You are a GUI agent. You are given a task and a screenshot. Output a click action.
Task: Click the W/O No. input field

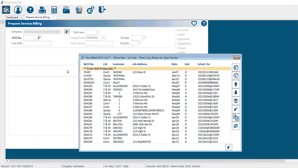[x=30, y=38]
